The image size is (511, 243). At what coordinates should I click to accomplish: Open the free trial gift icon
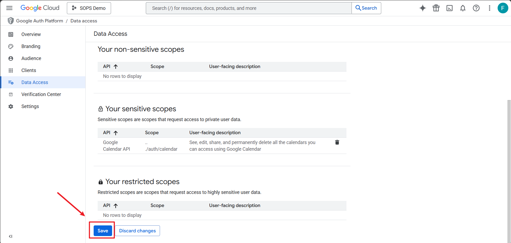(x=436, y=8)
